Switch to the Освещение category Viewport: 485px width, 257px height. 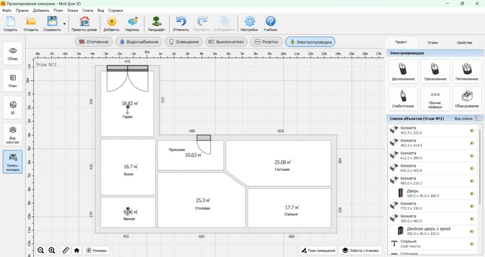pos(184,42)
